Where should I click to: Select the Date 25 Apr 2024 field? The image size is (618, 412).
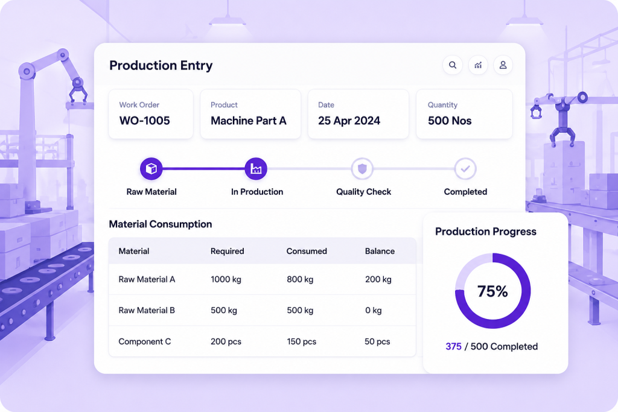358,114
